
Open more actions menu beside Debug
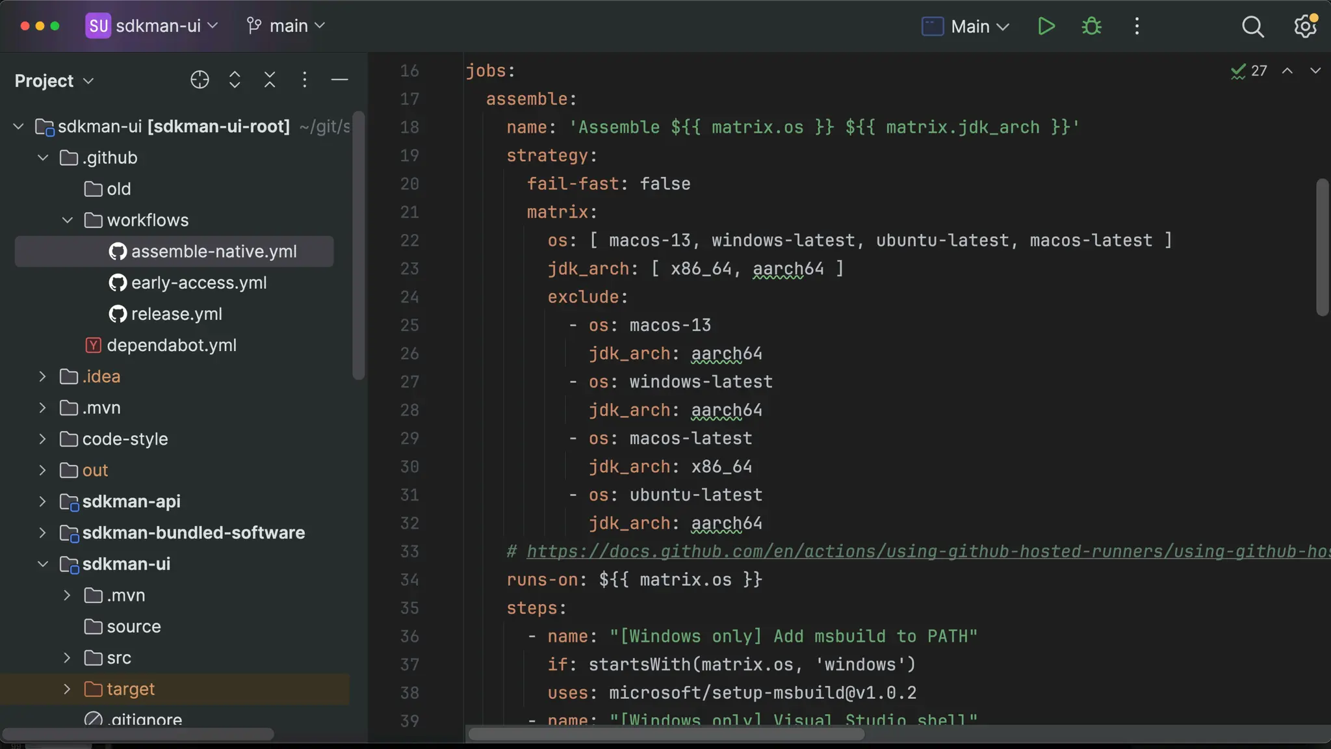click(1137, 26)
